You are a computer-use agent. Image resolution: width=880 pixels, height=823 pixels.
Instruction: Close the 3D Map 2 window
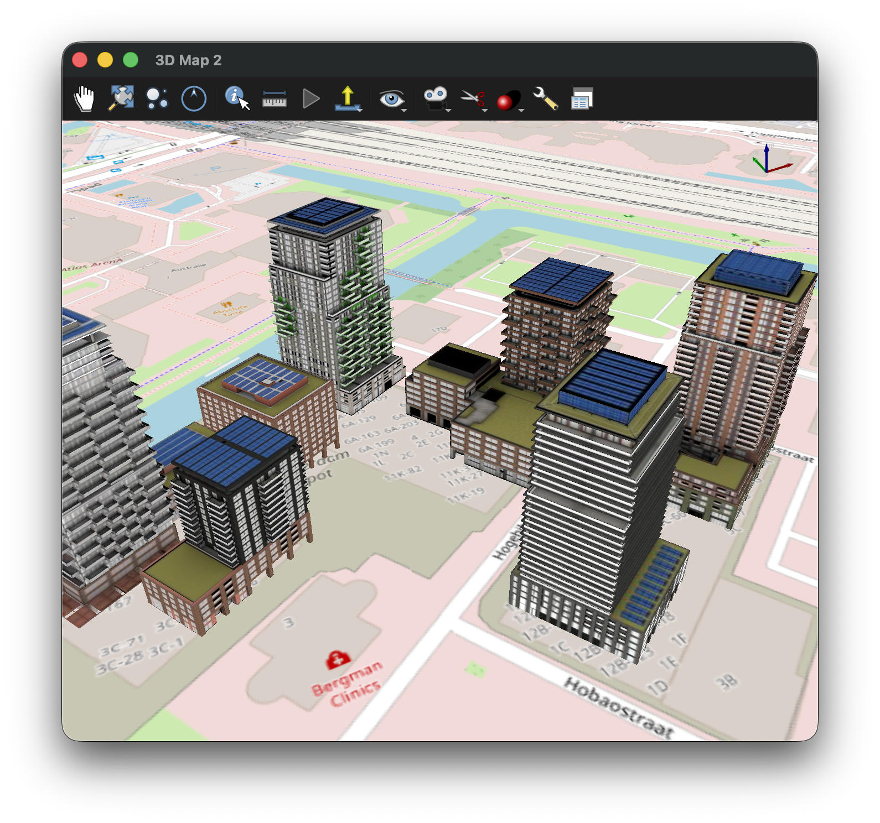click(80, 60)
